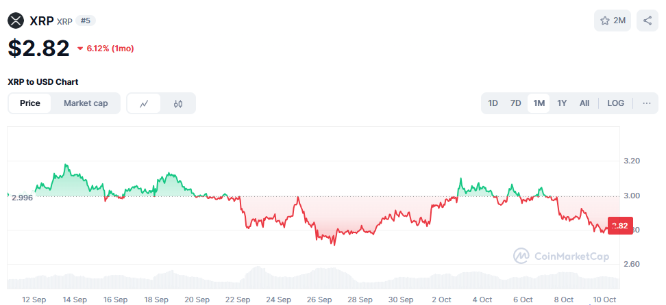Image resolution: width=666 pixels, height=305 pixels.
Task: Choose the 1Y time range
Action: point(562,103)
